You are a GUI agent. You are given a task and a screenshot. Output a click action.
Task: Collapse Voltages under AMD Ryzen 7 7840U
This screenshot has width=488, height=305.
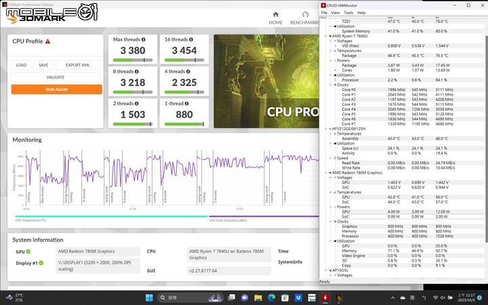[331, 41]
